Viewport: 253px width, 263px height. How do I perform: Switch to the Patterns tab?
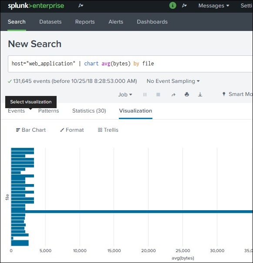[49, 111]
